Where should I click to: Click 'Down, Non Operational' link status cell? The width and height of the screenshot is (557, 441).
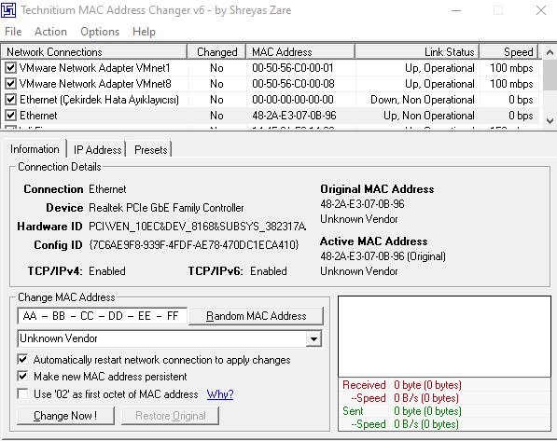coord(423,100)
